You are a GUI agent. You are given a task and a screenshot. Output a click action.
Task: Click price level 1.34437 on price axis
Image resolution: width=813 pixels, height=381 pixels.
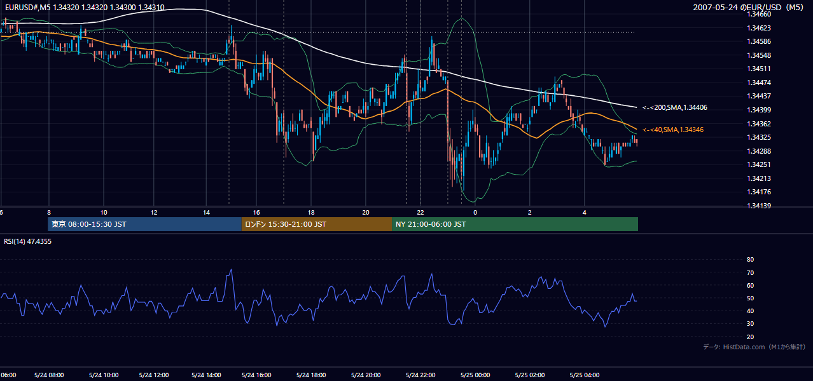point(760,96)
